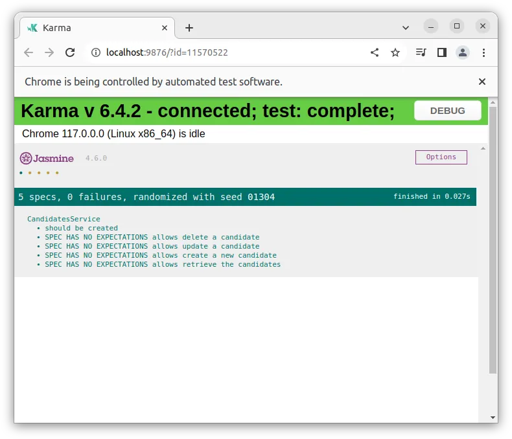Share this page icon
This screenshot has width=512, height=439.
pos(375,52)
